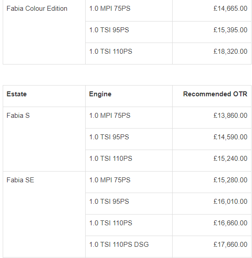Select the 1.0 TSI 110PS DSG engine
The image size is (252, 258).
point(119,245)
